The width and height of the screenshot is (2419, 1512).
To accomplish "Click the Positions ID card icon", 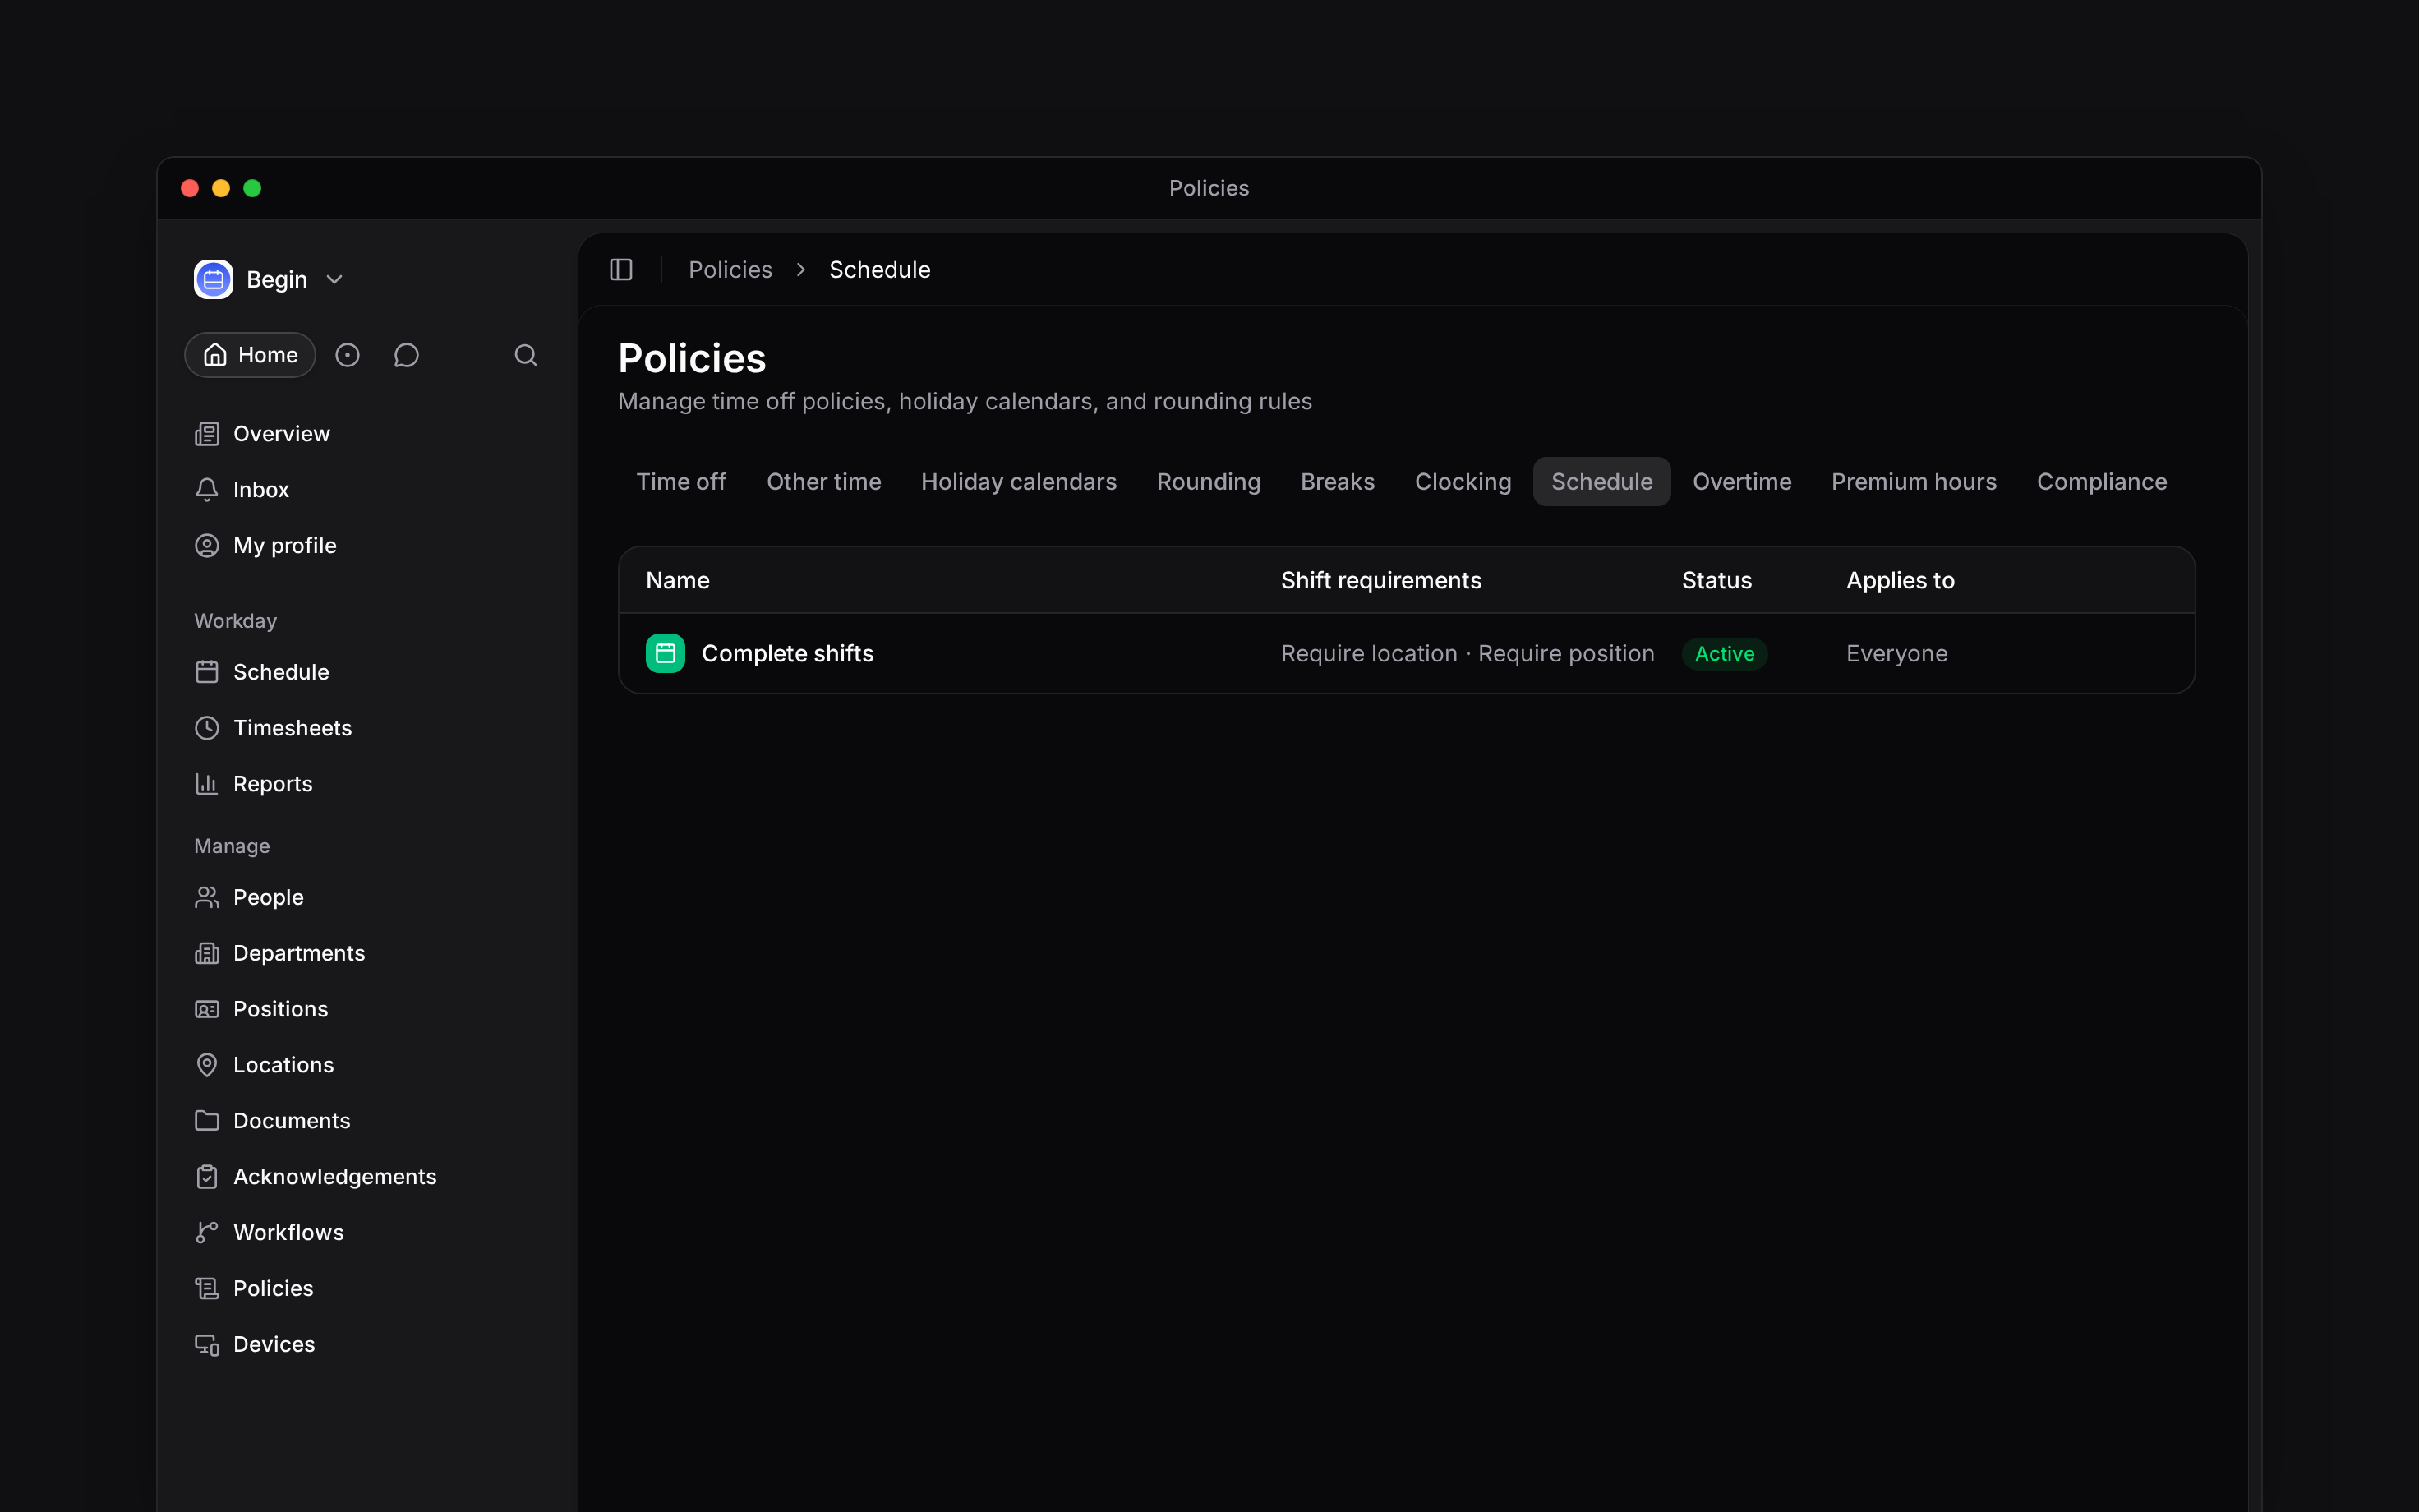I will [207, 1009].
